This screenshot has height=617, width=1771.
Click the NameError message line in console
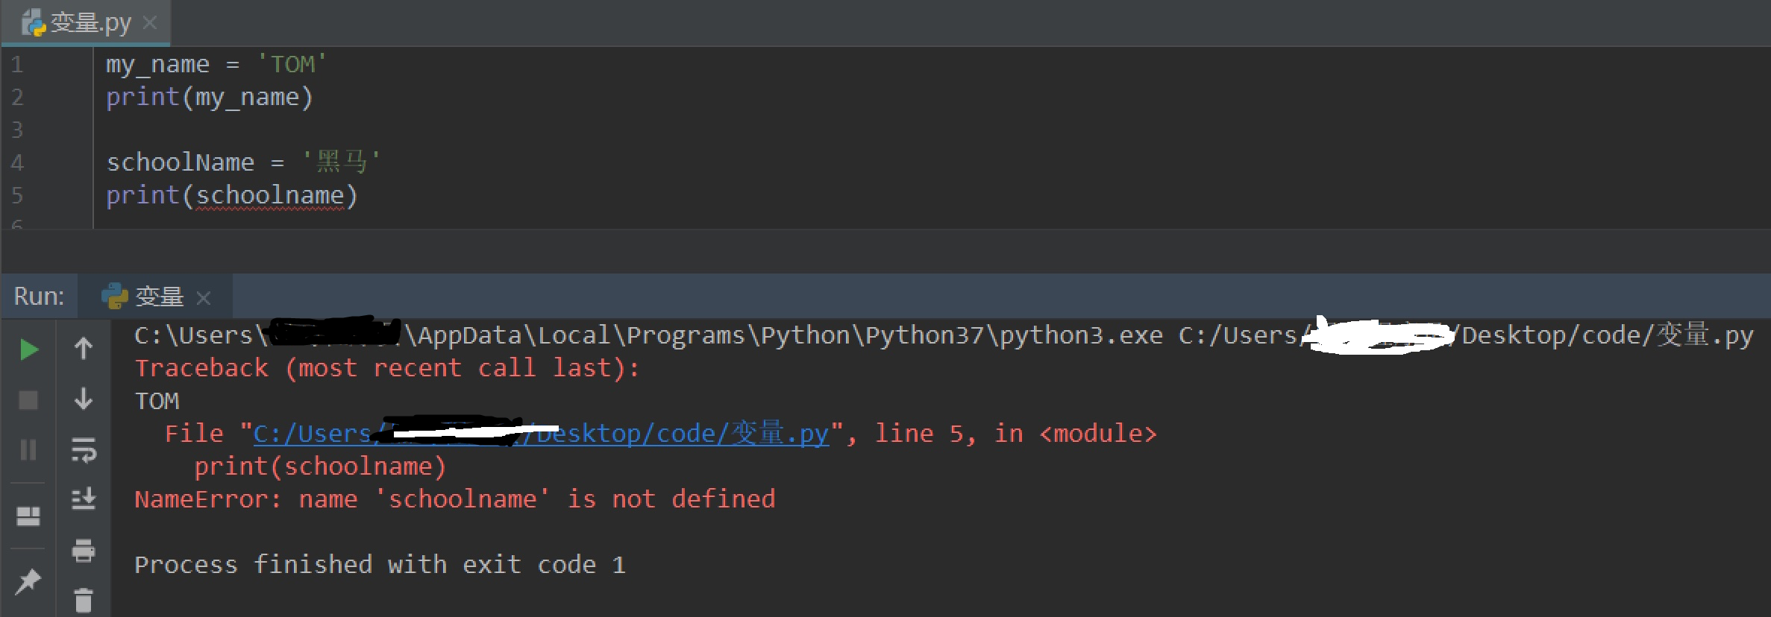coord(455,499)
